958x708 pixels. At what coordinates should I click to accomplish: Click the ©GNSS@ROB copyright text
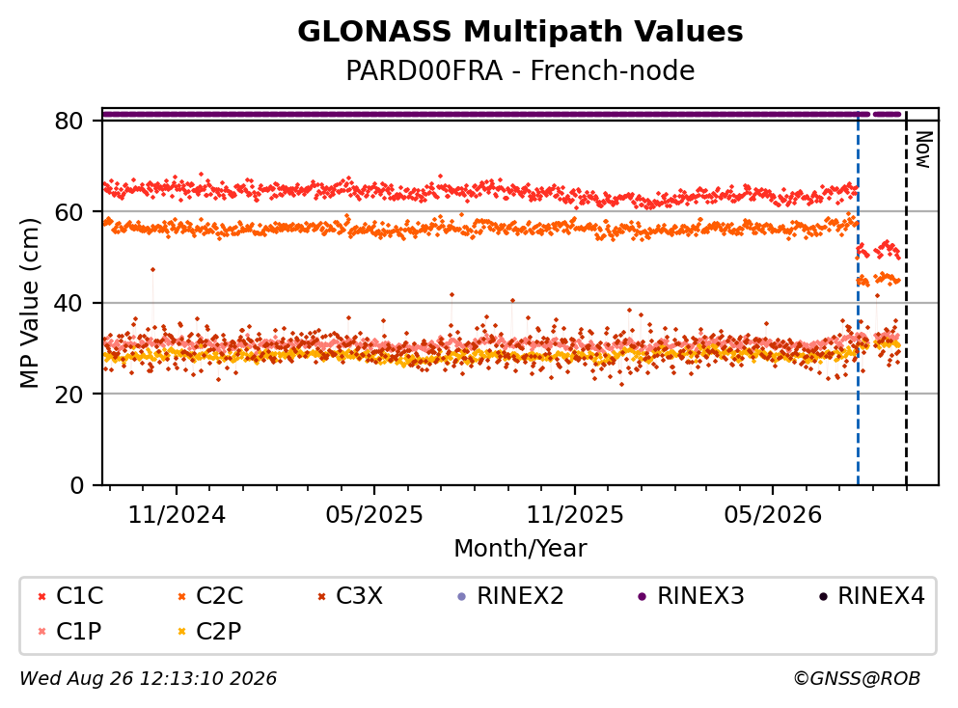coord(857,678)
